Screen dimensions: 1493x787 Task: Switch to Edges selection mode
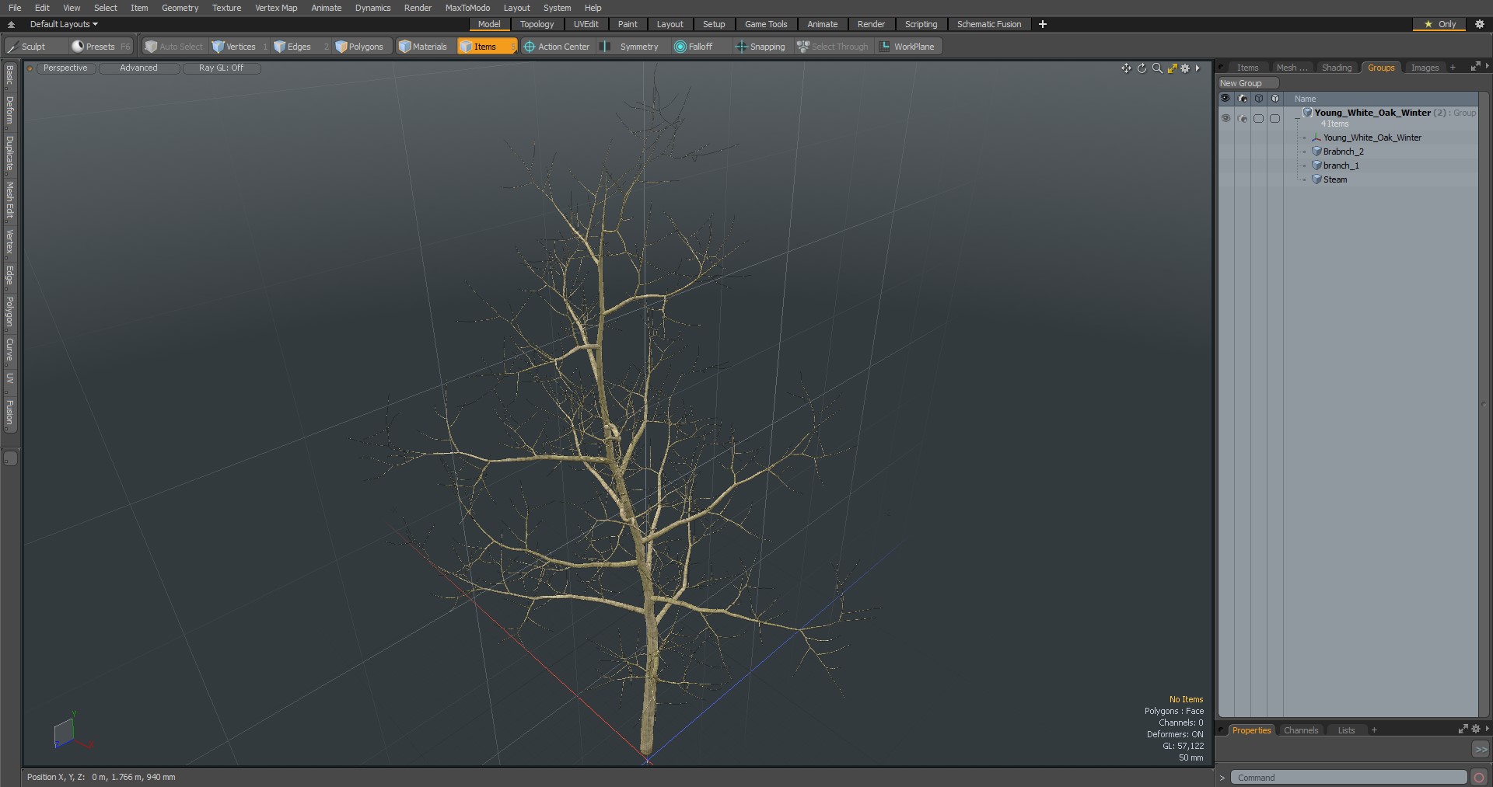point(299,47)
